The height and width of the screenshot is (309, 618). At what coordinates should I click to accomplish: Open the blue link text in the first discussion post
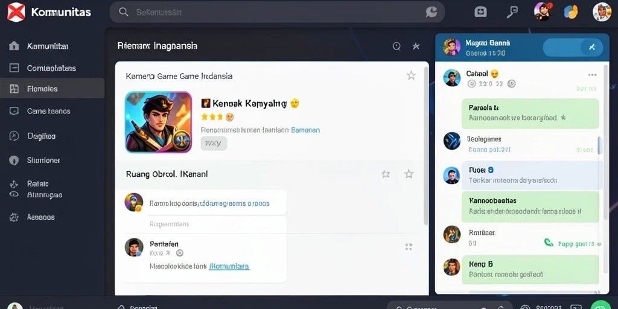[236, 204]
